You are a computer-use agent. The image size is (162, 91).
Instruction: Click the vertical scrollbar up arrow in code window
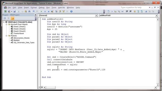(158, 20)
